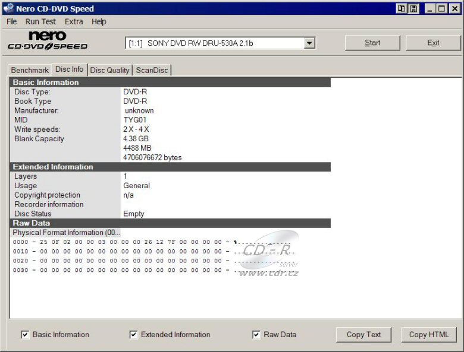Click the Layers label
Viewport: 464px width, 352px height.
[26, 176]
